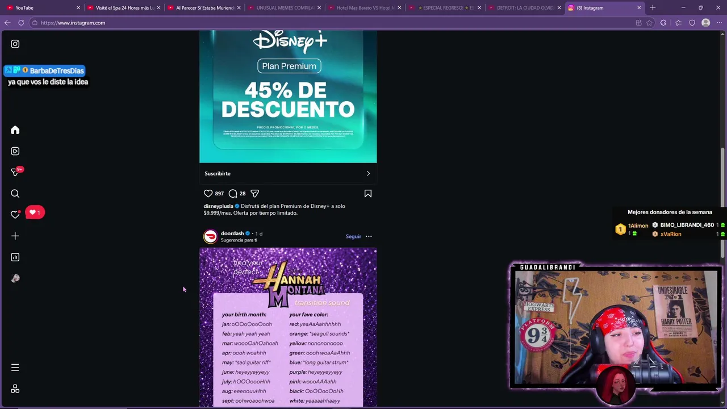Open browser shield essentials icon
This screenshot has width=727, height=409.
pos(692,23)
